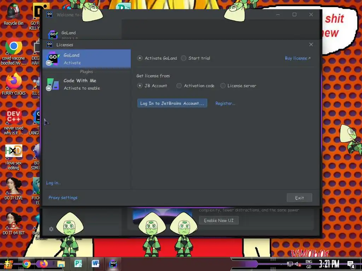Close the Welcome to GoLand window
The height and width of the screenshot is (271, 362).
tap(311, 14)
